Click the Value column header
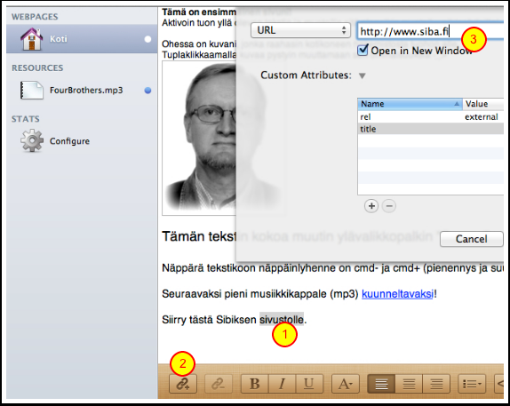 click(483, 104)
